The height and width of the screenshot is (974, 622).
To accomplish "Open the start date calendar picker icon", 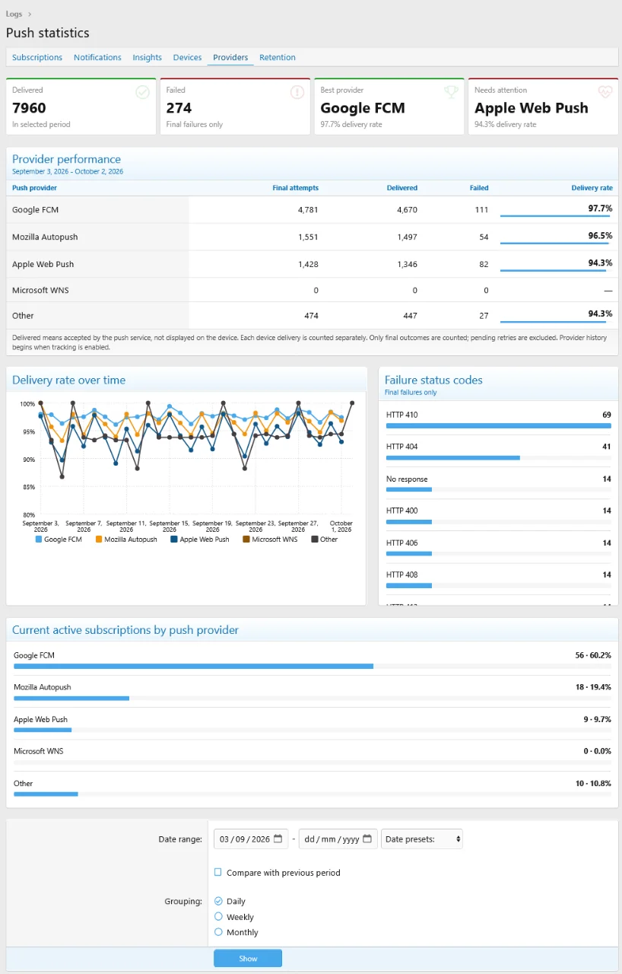I will point(278,839).
